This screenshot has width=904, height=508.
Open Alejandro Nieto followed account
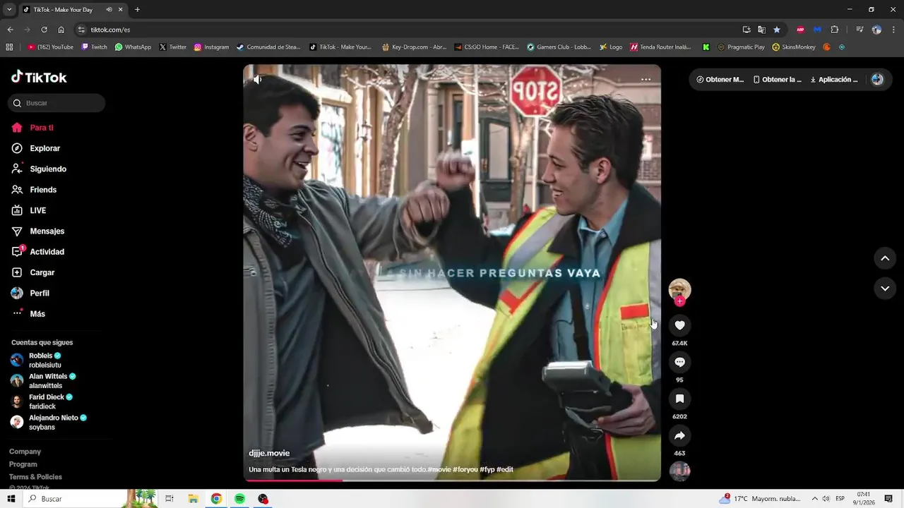tap(48, 422)
